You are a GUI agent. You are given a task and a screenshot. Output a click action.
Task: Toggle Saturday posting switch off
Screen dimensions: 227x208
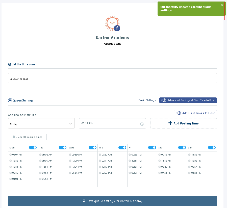(x=182, y=147)
